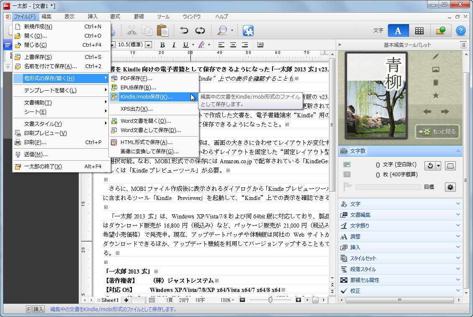Toggle italic formatting

175,44
